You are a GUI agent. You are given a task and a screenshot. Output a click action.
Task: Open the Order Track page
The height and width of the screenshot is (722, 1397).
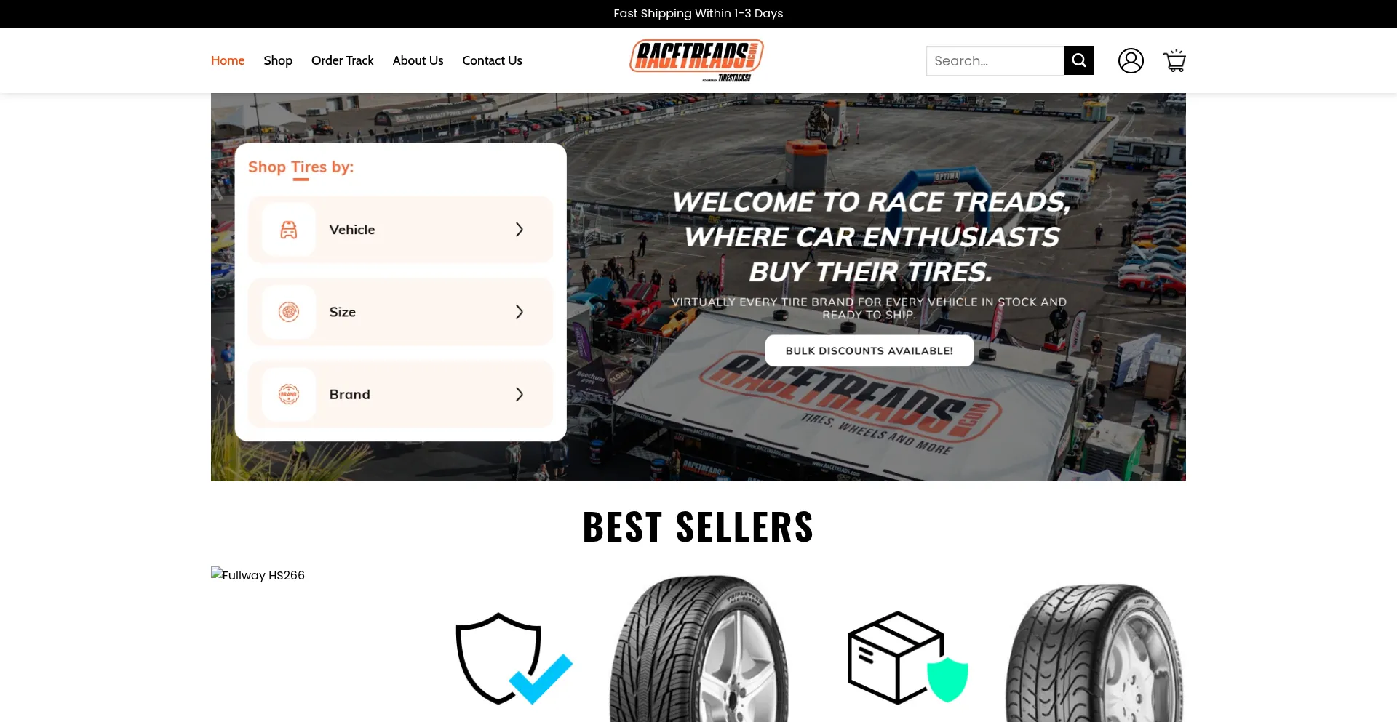point(342,60)
